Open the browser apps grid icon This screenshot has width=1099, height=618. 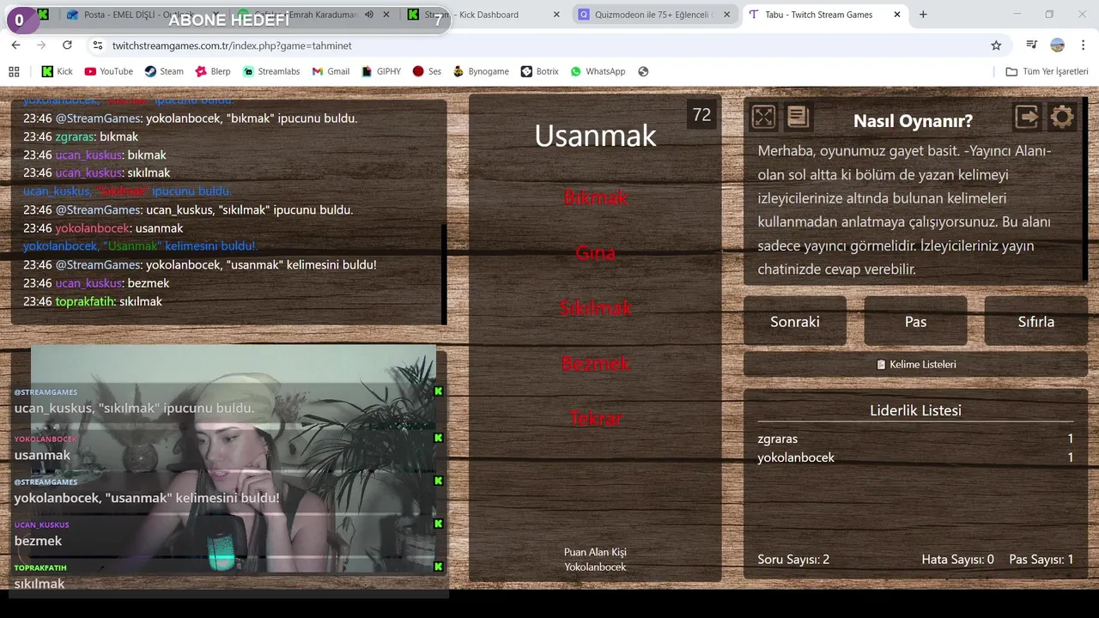tap(14, 71)
